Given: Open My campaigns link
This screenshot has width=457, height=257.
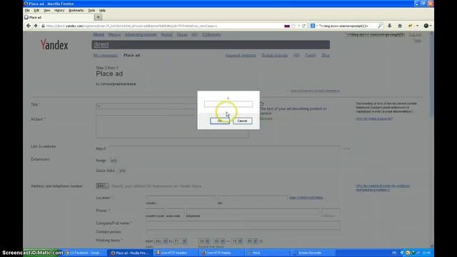Looking at the screenshot, I should (105, 56).
